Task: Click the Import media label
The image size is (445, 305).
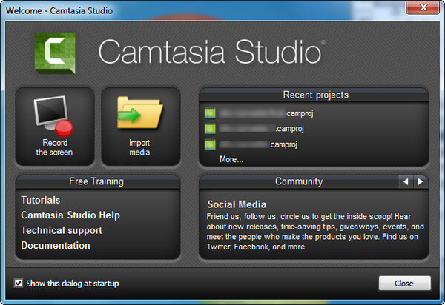Action: [139, 147]
